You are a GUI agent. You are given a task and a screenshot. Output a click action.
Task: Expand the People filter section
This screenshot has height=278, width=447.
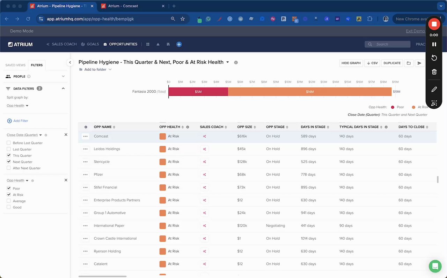pos(63,76)
